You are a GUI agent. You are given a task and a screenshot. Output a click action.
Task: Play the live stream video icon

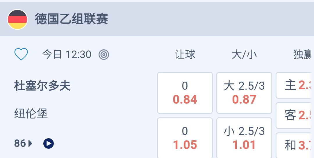[49, 143]
